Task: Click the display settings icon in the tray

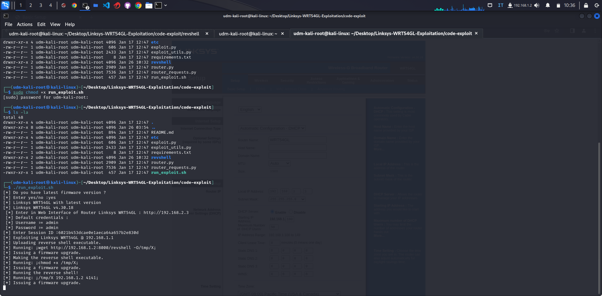Action: click(x=490, y=5)
